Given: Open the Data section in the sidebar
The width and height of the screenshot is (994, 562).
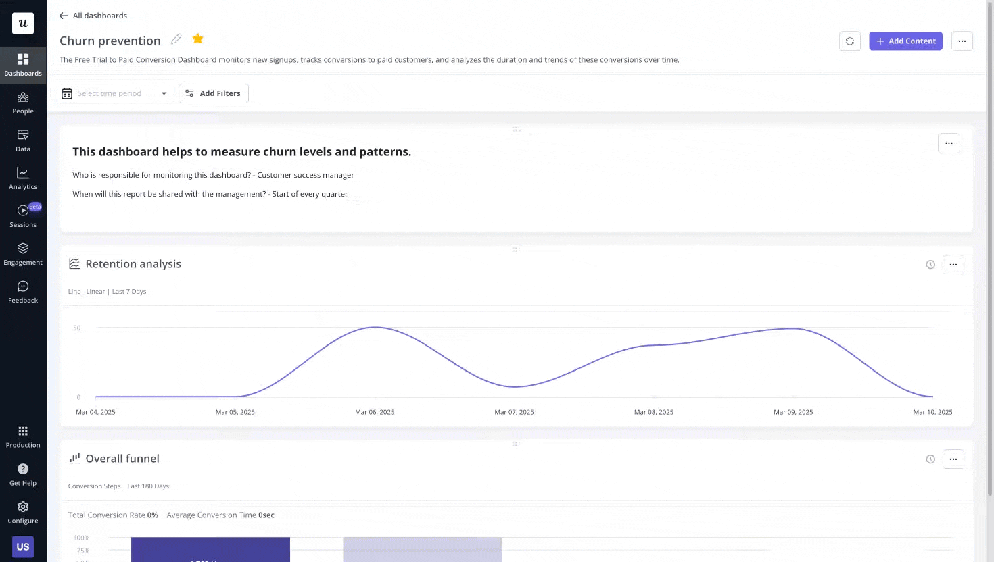Looking at the screenshot, I should pos(23,140).
